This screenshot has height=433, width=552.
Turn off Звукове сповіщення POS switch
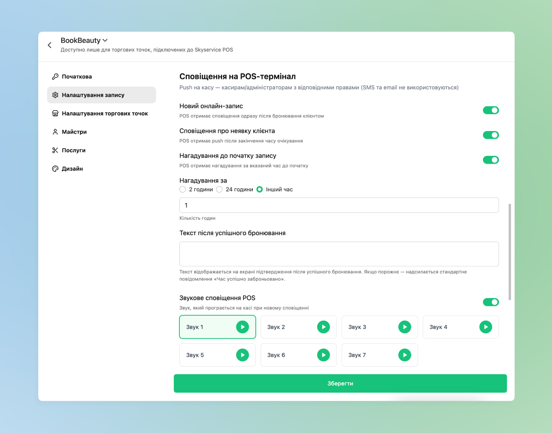[x=491, y=302]
